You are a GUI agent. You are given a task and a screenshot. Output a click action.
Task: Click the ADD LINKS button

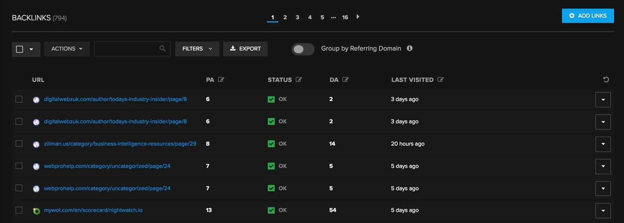pyautogui.click(x=587, y=16)
